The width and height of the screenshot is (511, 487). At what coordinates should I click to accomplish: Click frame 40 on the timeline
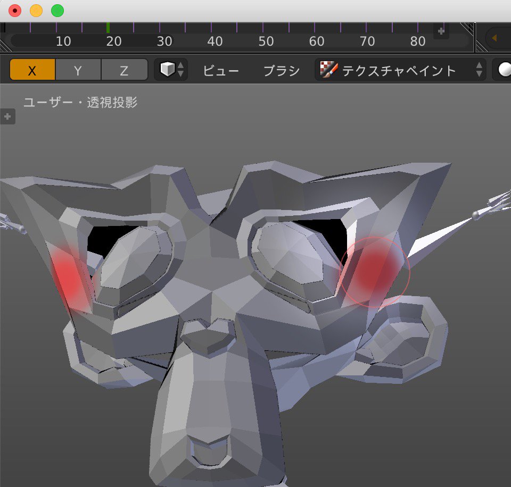pos(215,41)
